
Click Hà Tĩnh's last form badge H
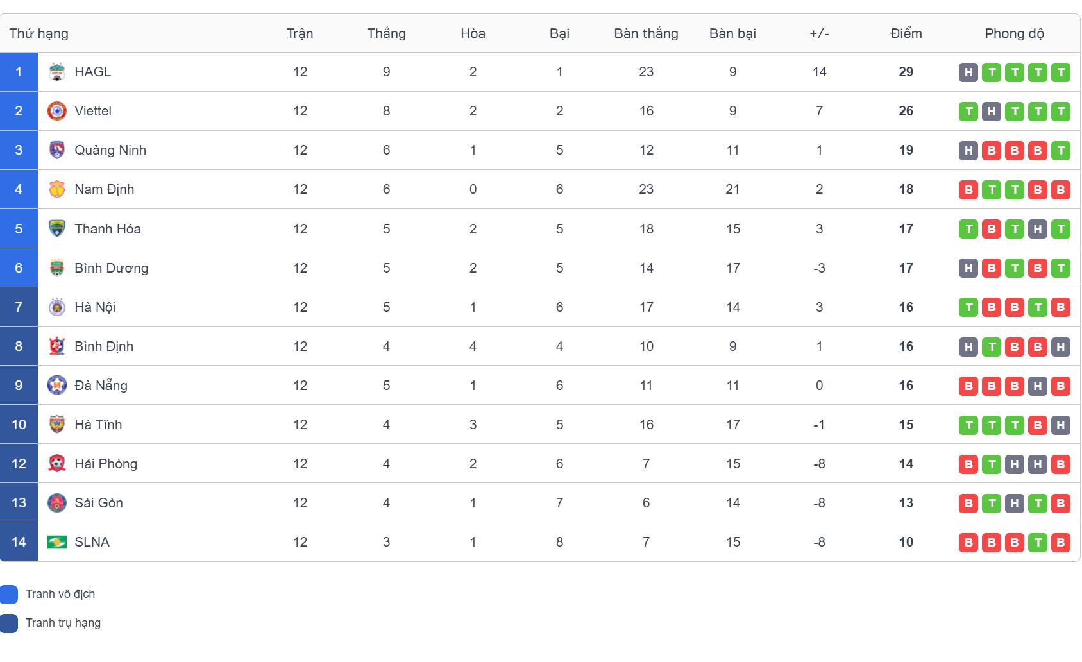tap(1061, 425)
